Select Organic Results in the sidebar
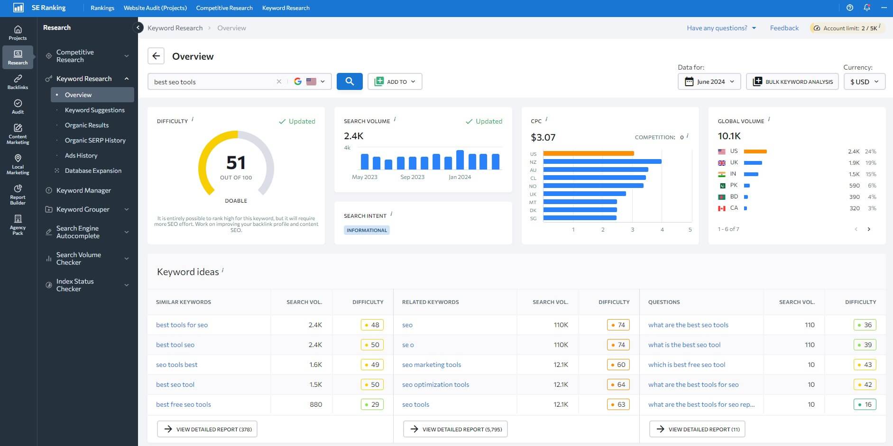 [87, 125]
